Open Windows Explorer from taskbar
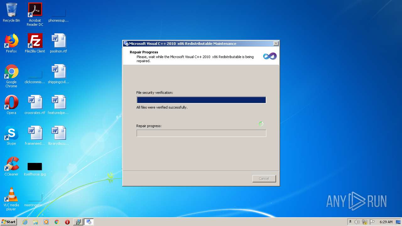402x226 pixels. (35, 222)
